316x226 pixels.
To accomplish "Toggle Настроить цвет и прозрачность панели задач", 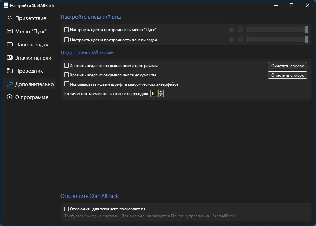I will 67,40.
